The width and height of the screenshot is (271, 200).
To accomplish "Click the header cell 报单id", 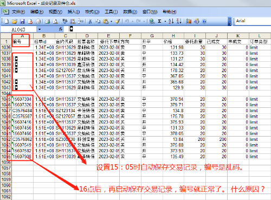I will point(44,42).
